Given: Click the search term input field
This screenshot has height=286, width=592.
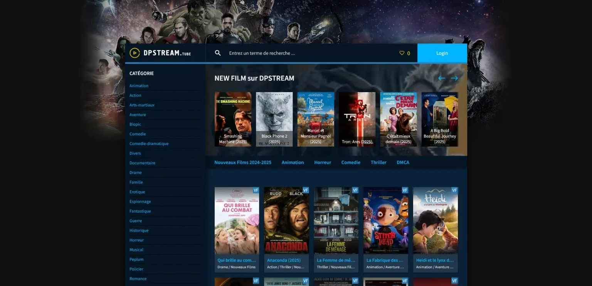Looking at the screenshot, I should (x=308, y=53).
